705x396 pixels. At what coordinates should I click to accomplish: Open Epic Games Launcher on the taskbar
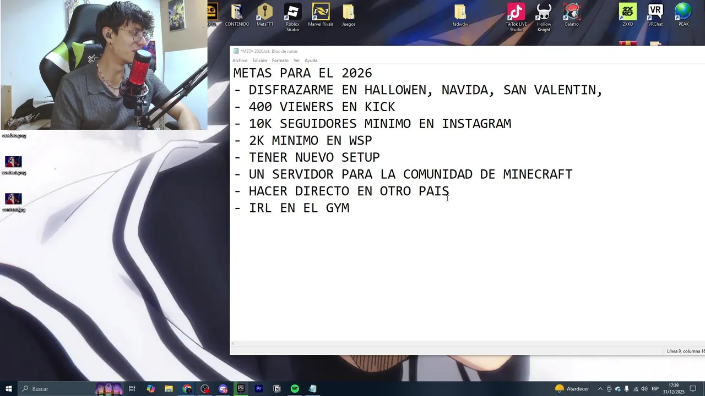pos(241,389)
